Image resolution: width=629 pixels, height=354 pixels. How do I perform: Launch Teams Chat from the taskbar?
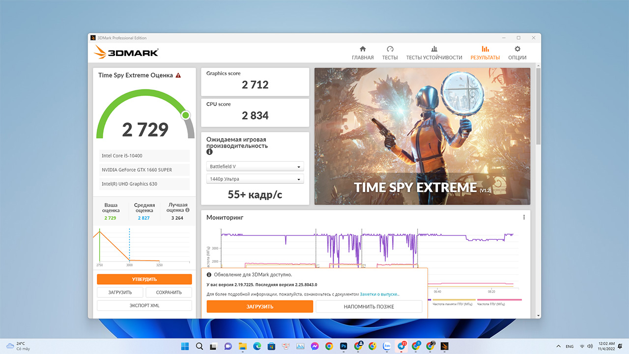(x=228, y=346)
